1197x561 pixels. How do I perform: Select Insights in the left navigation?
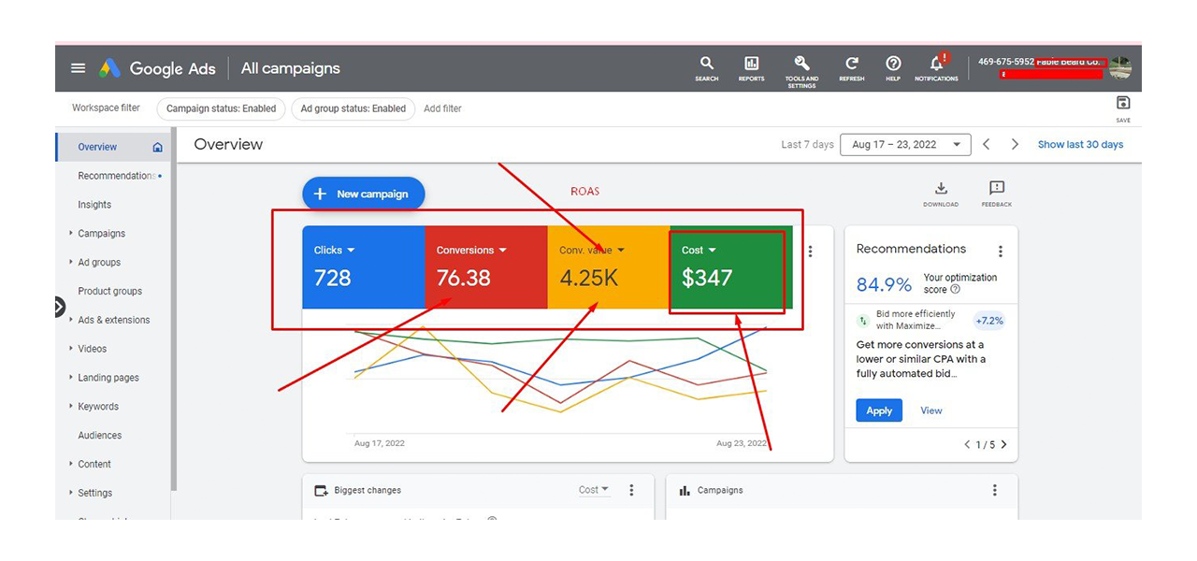coord(94,205)
